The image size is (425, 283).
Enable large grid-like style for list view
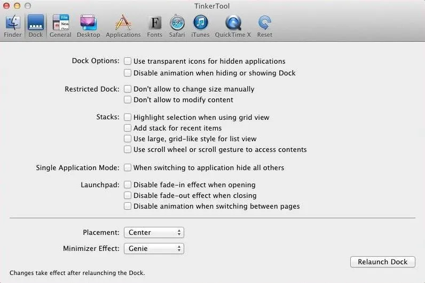(128, 139)
